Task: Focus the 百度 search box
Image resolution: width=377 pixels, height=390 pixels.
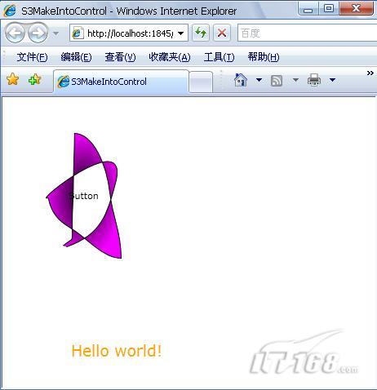Action: pos(307,33)
